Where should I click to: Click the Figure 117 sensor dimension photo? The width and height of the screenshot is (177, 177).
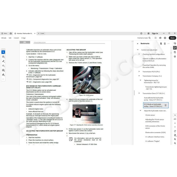pyautogui.click(x=86, y=114)
